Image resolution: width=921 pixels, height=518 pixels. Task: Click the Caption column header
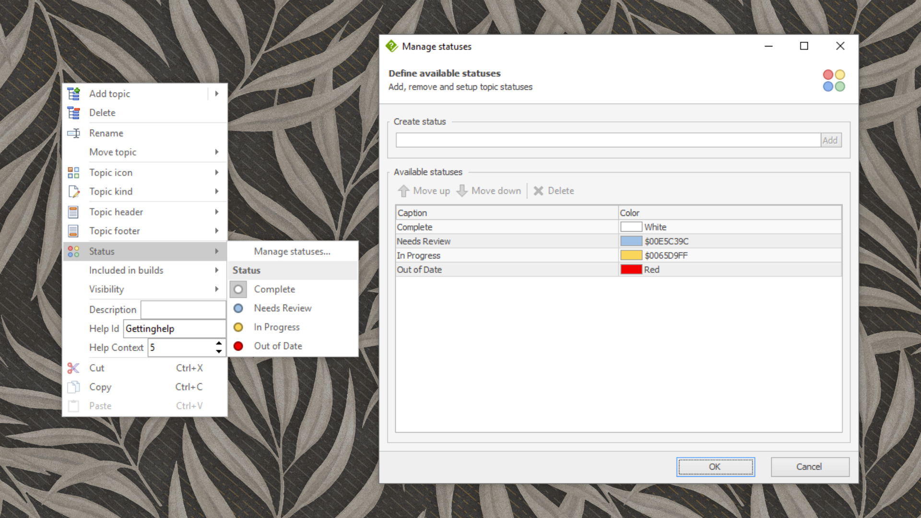coord(507,213)
